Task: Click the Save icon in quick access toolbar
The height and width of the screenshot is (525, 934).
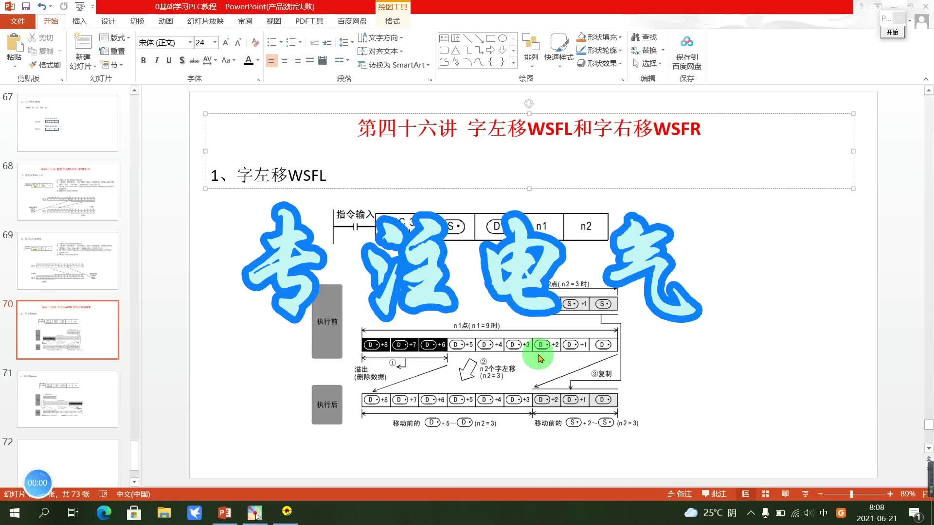Action: pos(26,6)
